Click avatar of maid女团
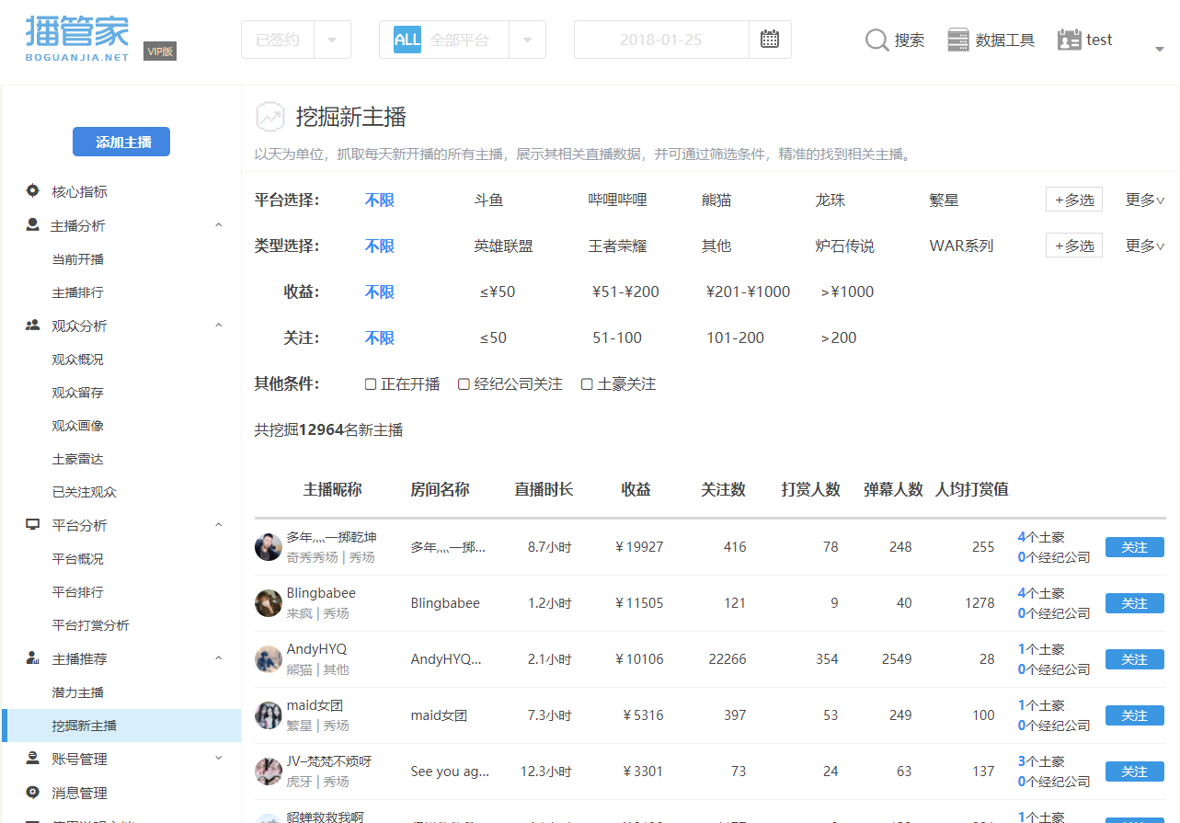Viewport: 1180px width, 823px height. [269, 715]
